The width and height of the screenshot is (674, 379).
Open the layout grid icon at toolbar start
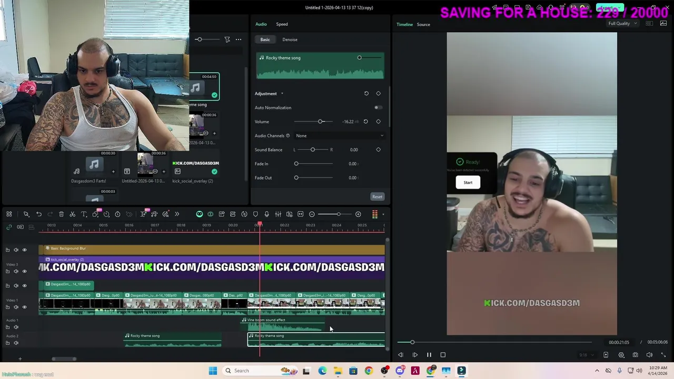coord(9,214)
